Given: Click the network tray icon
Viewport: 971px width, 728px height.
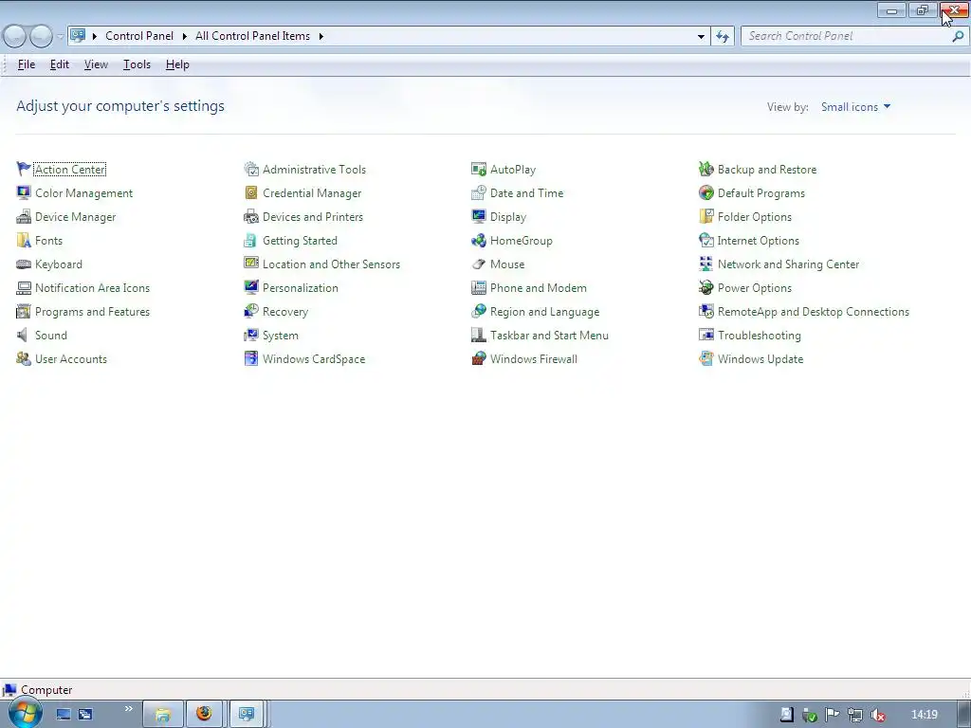Looking at the screenshot, I should tap(855, 715).
